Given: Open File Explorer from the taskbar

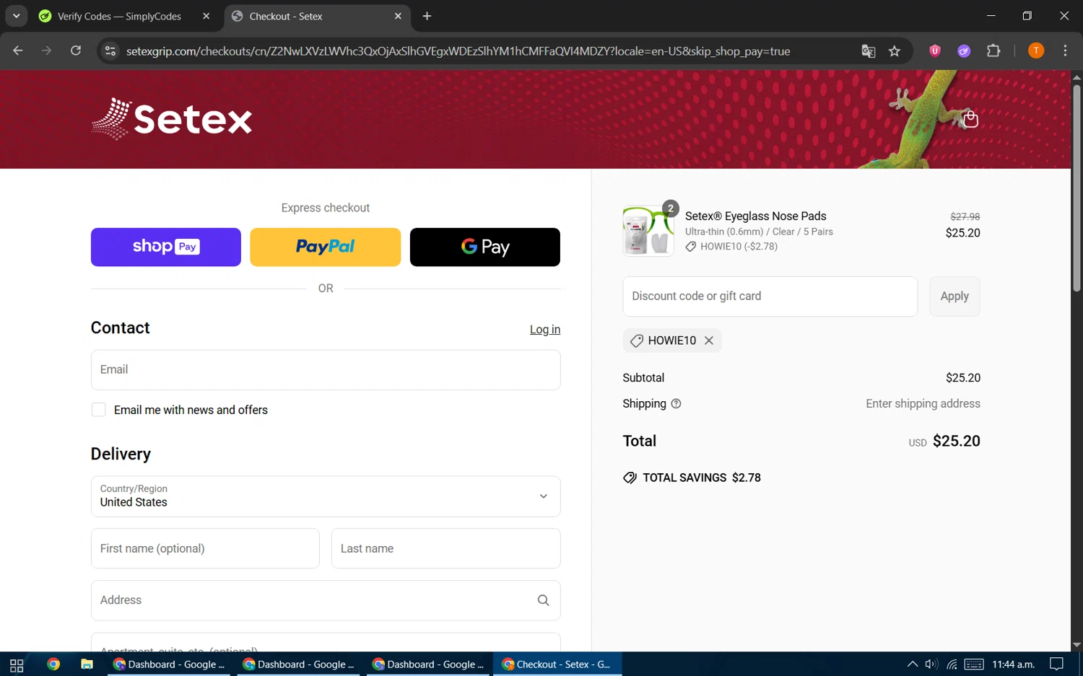Looking at the screenshot, I should click(x=87, y=664).
